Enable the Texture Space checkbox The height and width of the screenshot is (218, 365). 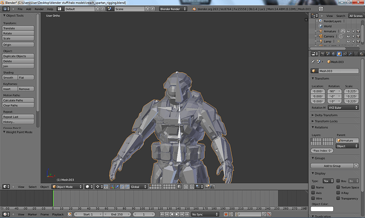[x=338, y=187]
